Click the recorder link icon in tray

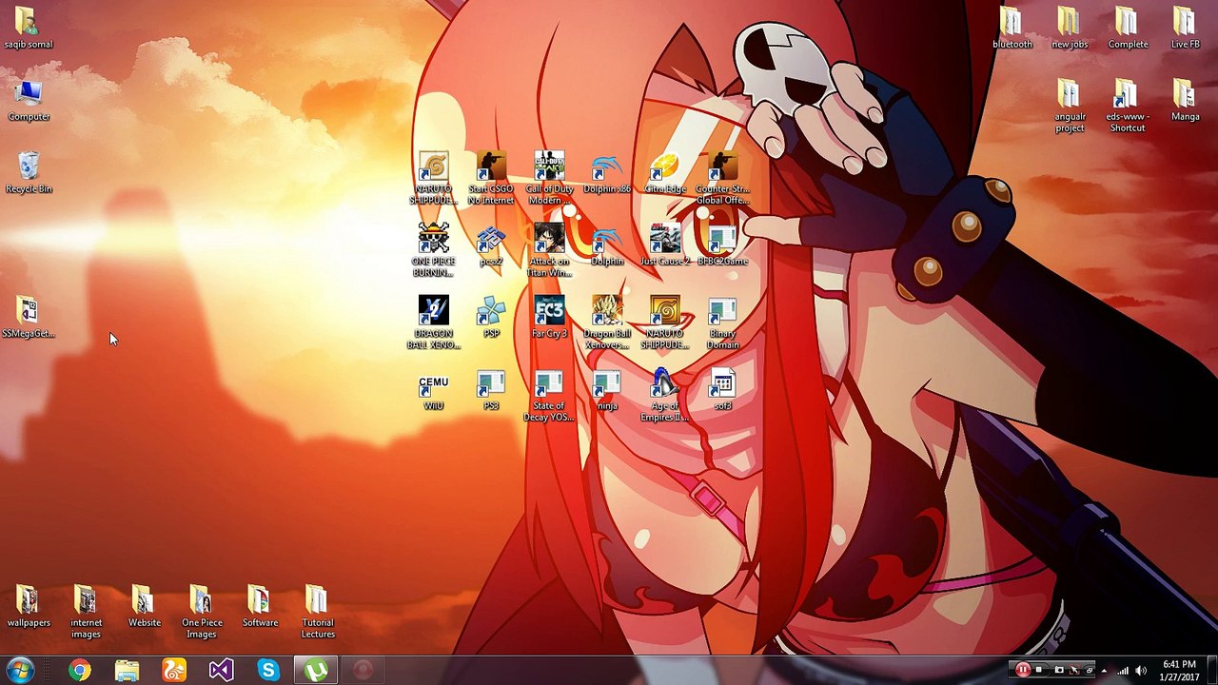click(1090, 670)
